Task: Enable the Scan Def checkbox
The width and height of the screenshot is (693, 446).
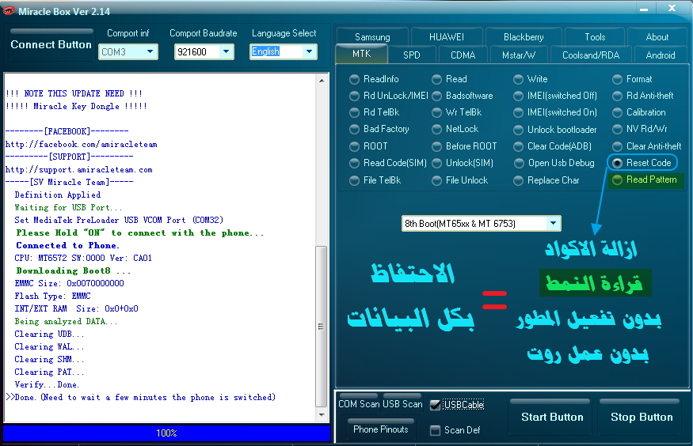Action: [435, 430]
